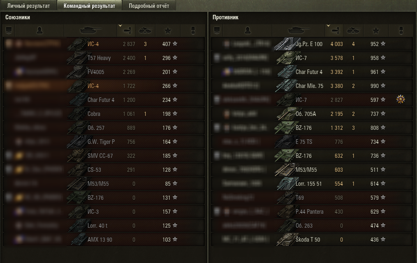Sort enemy team by kills icon
Viewport: 417px width, 263px height.
[353, 30]
